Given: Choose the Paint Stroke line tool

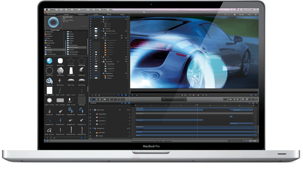Looking at the screenshot, I should (113, 99).
